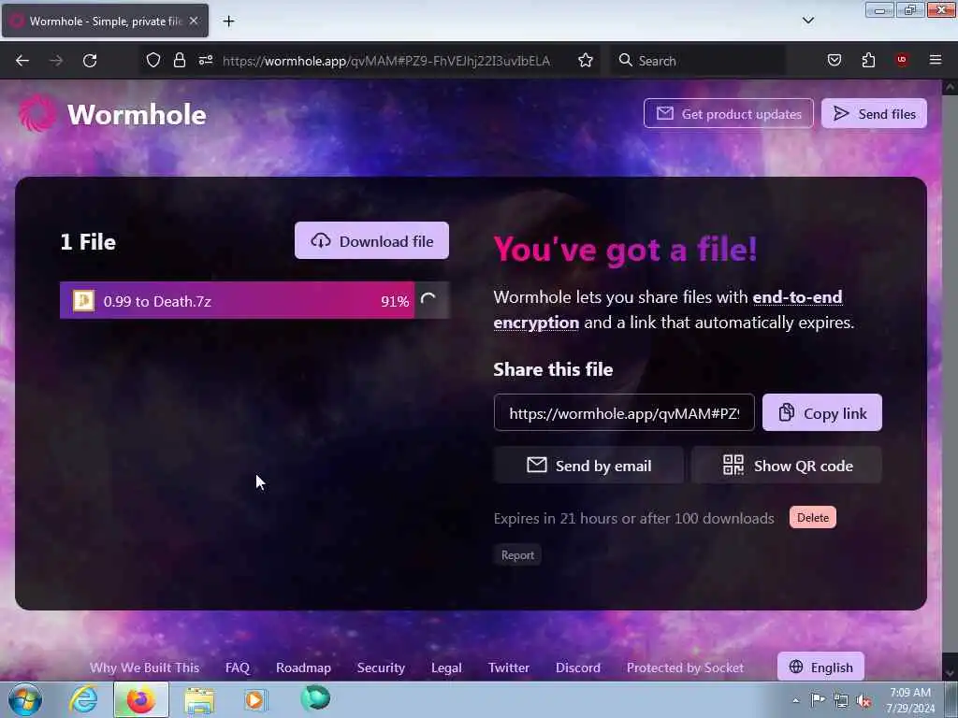Click the taskbar clock 7:09 AM
This screenshot has height=718, width=958.
pos(910,693)
